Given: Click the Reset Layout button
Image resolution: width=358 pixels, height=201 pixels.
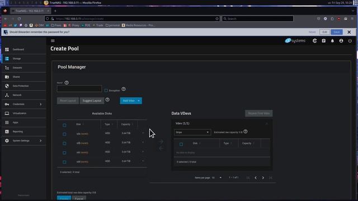Looking at the screenshot, I should [68, 100].
